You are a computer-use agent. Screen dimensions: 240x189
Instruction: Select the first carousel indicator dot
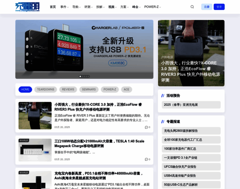(x=80, y=76)
